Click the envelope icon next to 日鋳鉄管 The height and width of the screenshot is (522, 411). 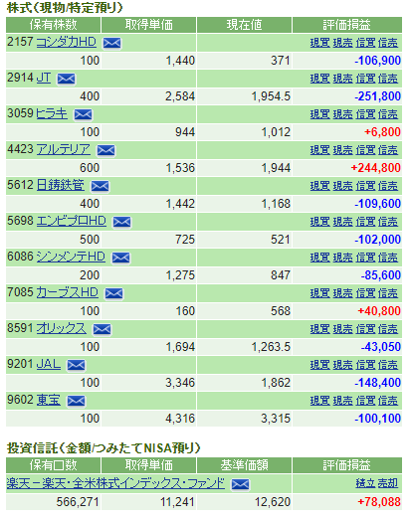[x=100, y=187]
